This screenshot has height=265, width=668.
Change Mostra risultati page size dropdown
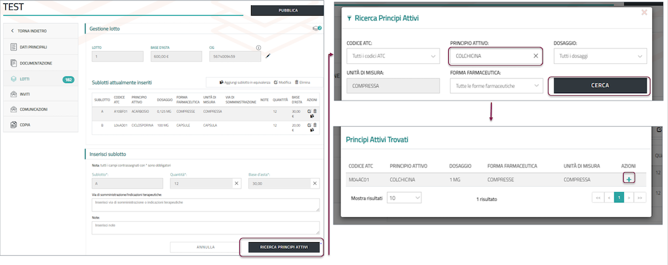coord(404,197)
